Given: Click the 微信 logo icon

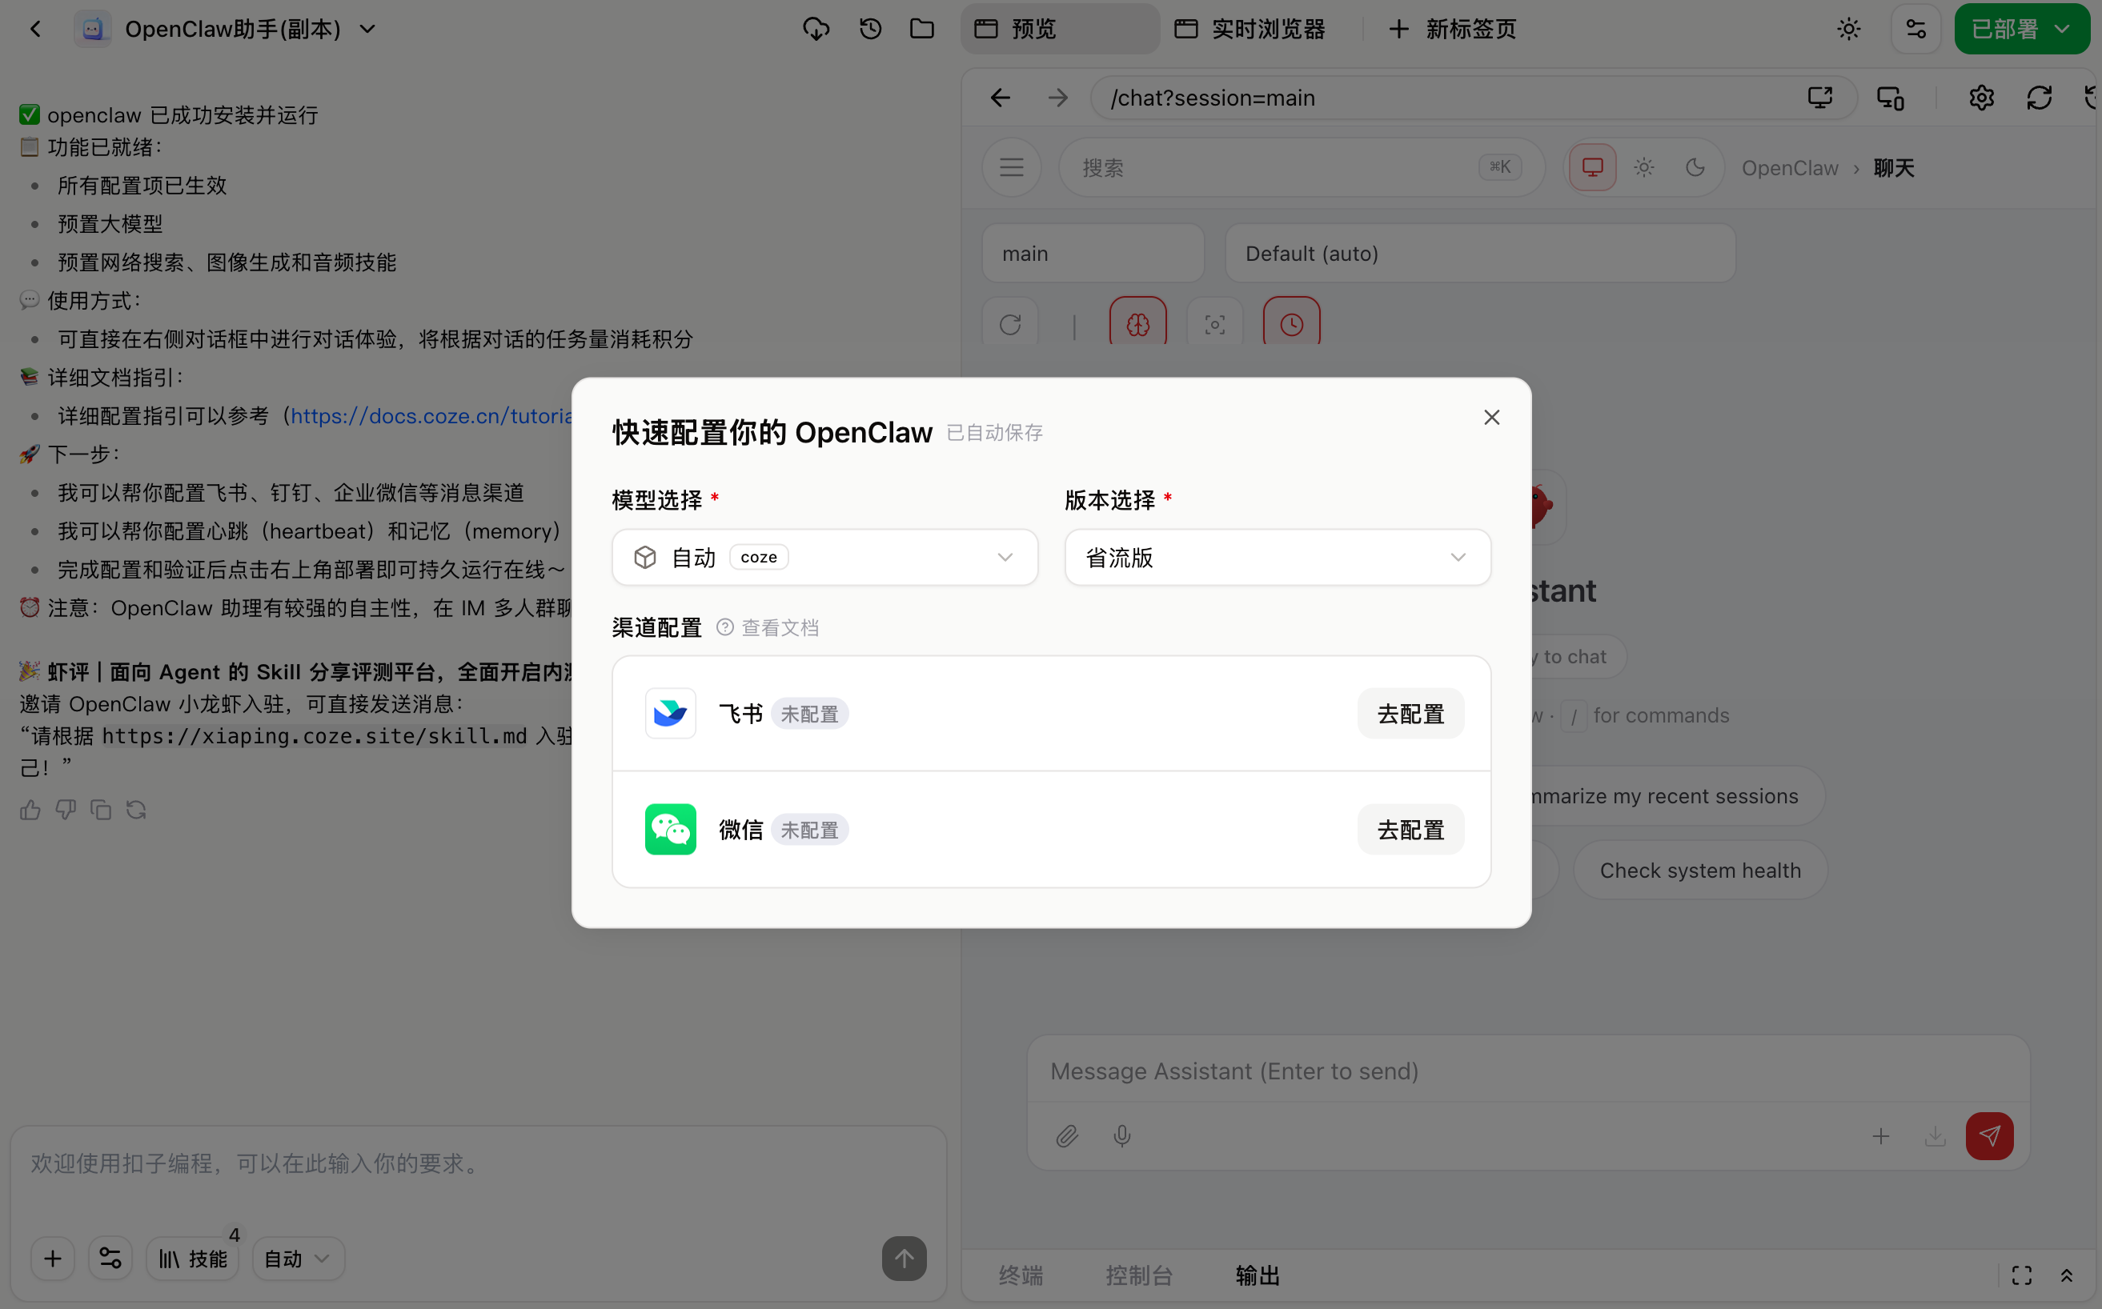Looking at the screenshot, I should (670, 830).
